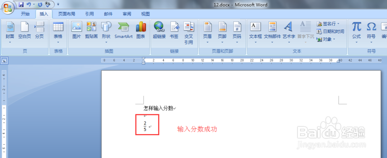Click the tab selector box at ruler corner

point(5,60)
